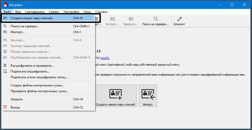Choose Проверить файлы контрольных сумм entry

tap(48, 91)
